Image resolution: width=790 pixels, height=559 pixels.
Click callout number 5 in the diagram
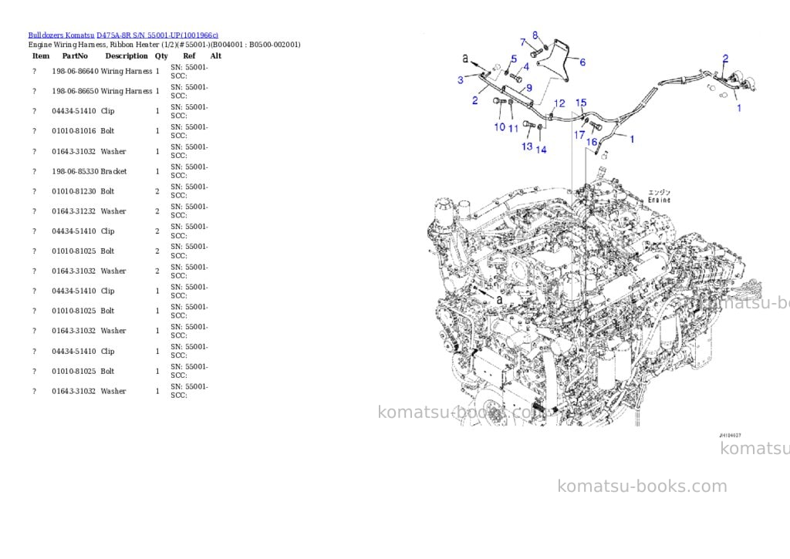click(x=514, y=59)
